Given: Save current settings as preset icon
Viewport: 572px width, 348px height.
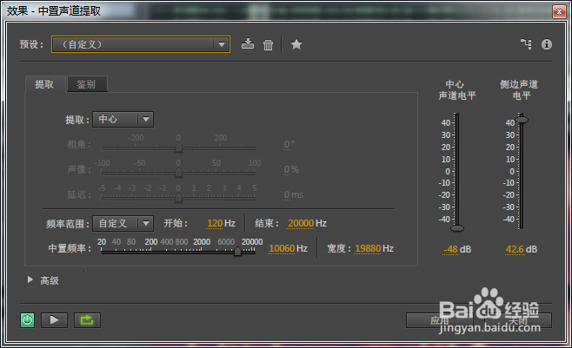Looking at the screenshot, I should pos(248,44).
